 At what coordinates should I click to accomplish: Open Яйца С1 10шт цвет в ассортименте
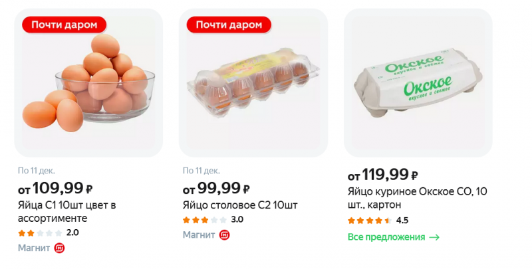tap(66, 211)
